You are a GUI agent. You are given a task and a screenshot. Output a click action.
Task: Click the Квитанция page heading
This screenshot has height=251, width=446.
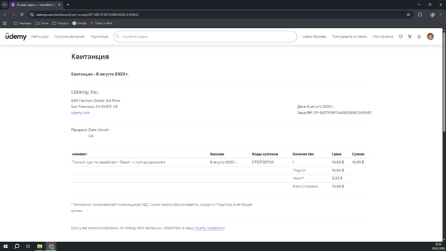(x=90, y=56)
